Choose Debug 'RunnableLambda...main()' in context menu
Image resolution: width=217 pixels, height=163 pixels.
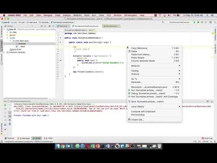(x=155, y=93)
